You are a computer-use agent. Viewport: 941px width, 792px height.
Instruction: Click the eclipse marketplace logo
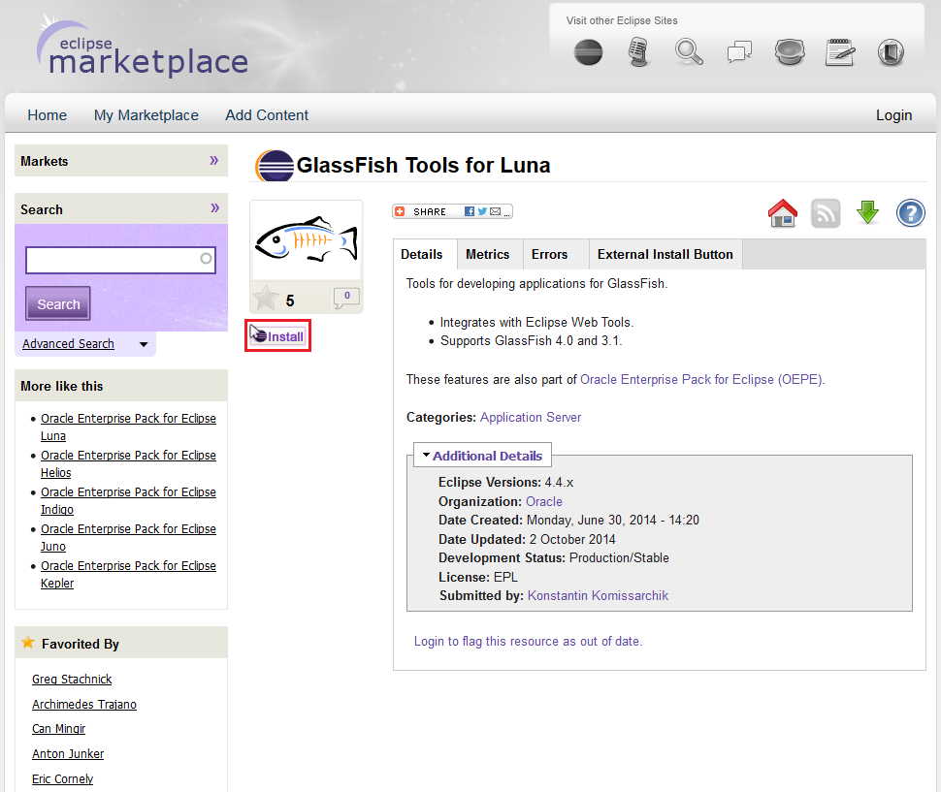click(x=143, y=48)
